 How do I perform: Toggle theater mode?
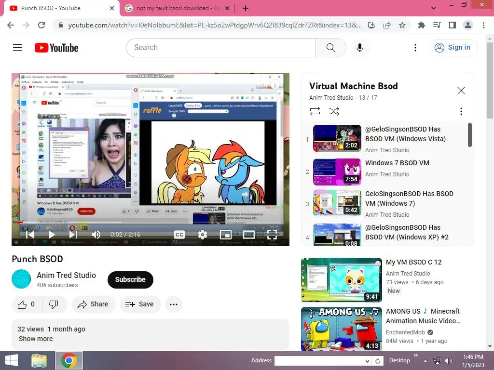[x=248, y=235]
